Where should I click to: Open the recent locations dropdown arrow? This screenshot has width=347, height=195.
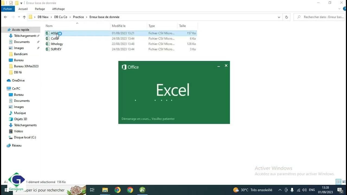[x=19, y=17]
